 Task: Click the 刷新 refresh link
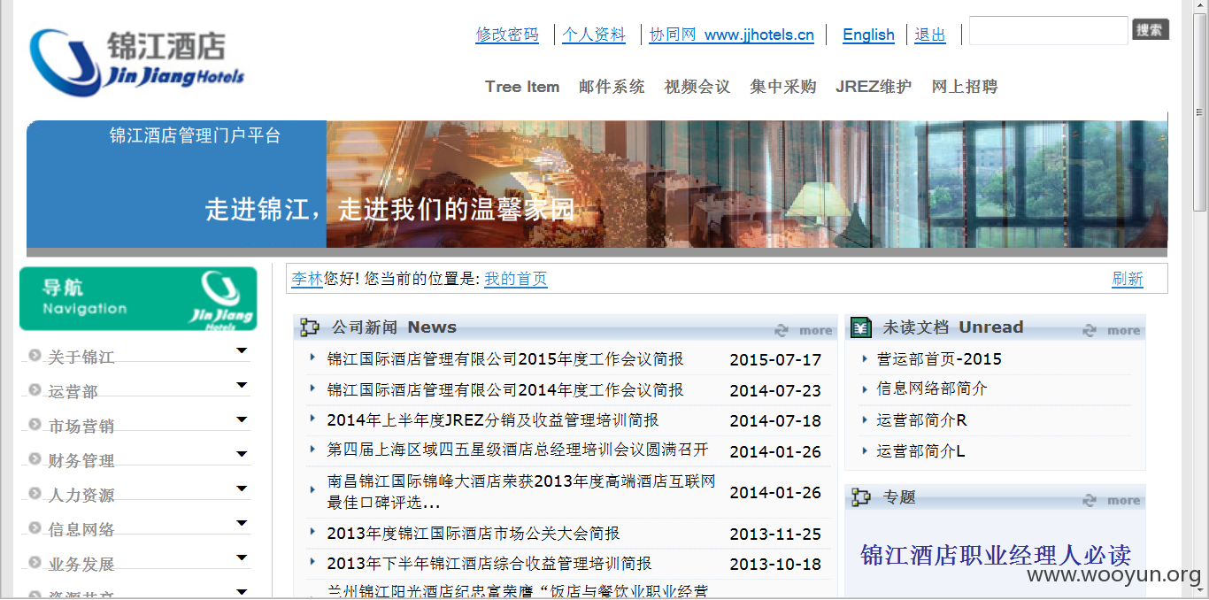tap(1128, 279)
